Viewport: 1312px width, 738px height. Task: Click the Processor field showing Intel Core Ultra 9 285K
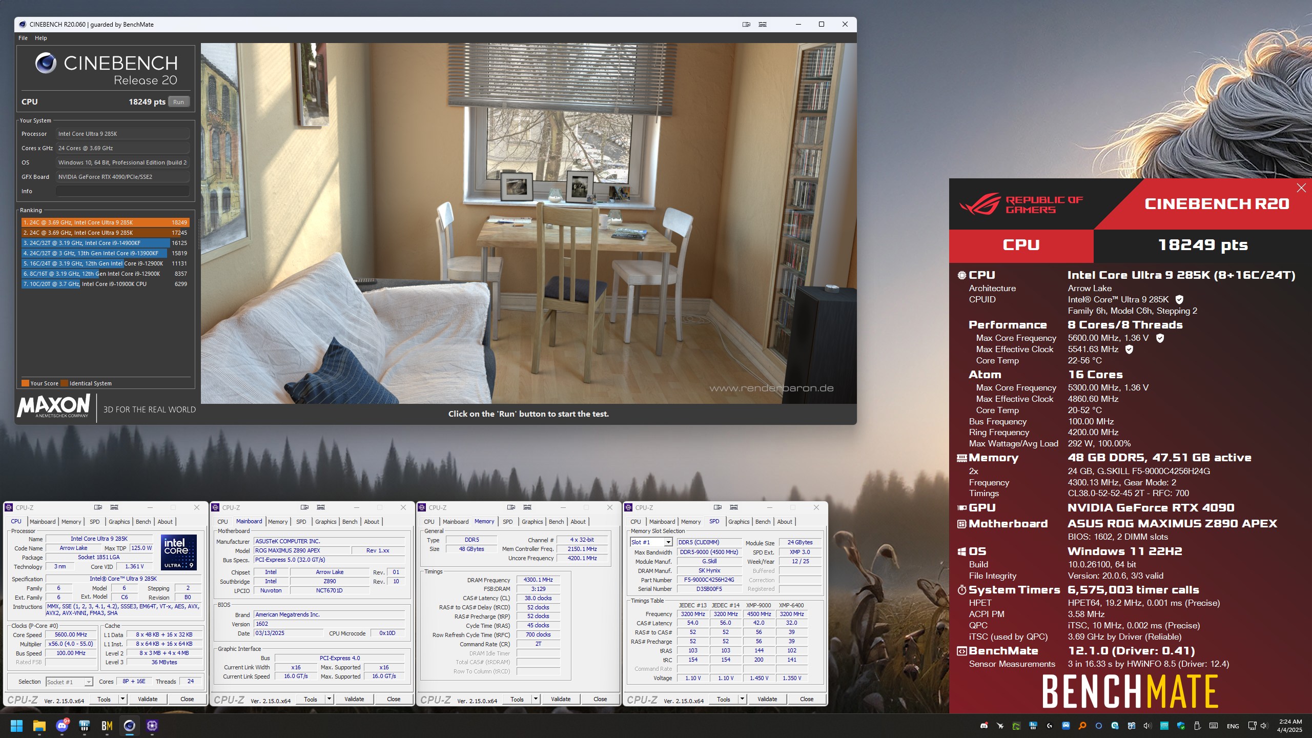point(122,134)
